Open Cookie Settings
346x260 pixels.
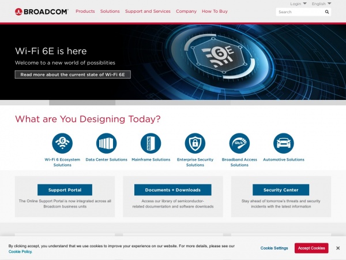[x=274, y=248]
